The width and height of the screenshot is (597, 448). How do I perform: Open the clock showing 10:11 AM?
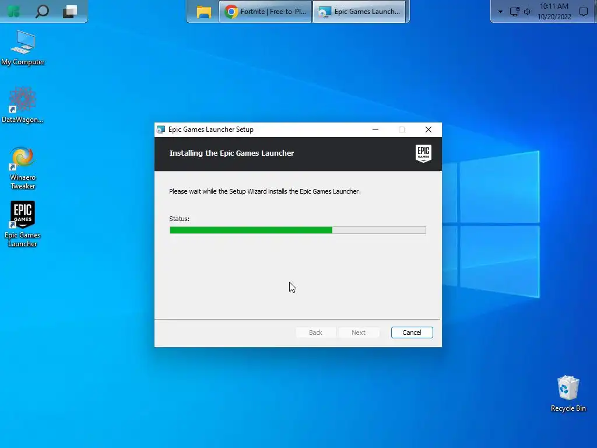(x=554, y=12)
